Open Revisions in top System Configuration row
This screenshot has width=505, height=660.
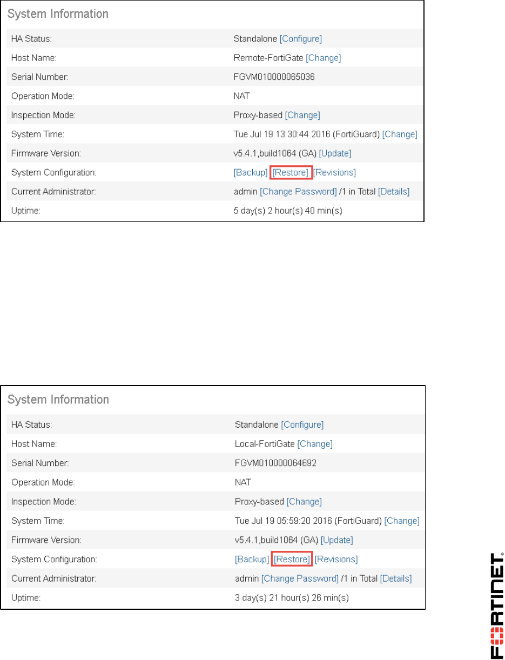[335, 172]
